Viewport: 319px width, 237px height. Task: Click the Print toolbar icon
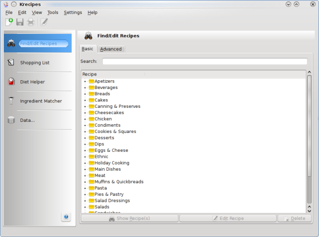pyautogui.click(x=30, y=22)
